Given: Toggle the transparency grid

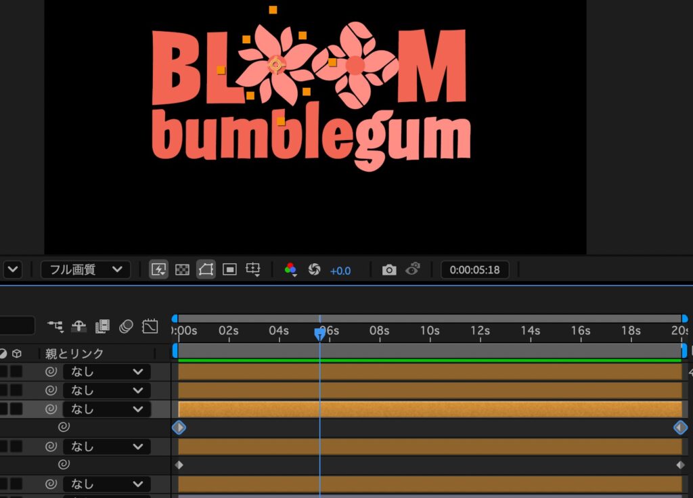Looking at the screenshot, I should pyautogui.click(x=182, y=270).
